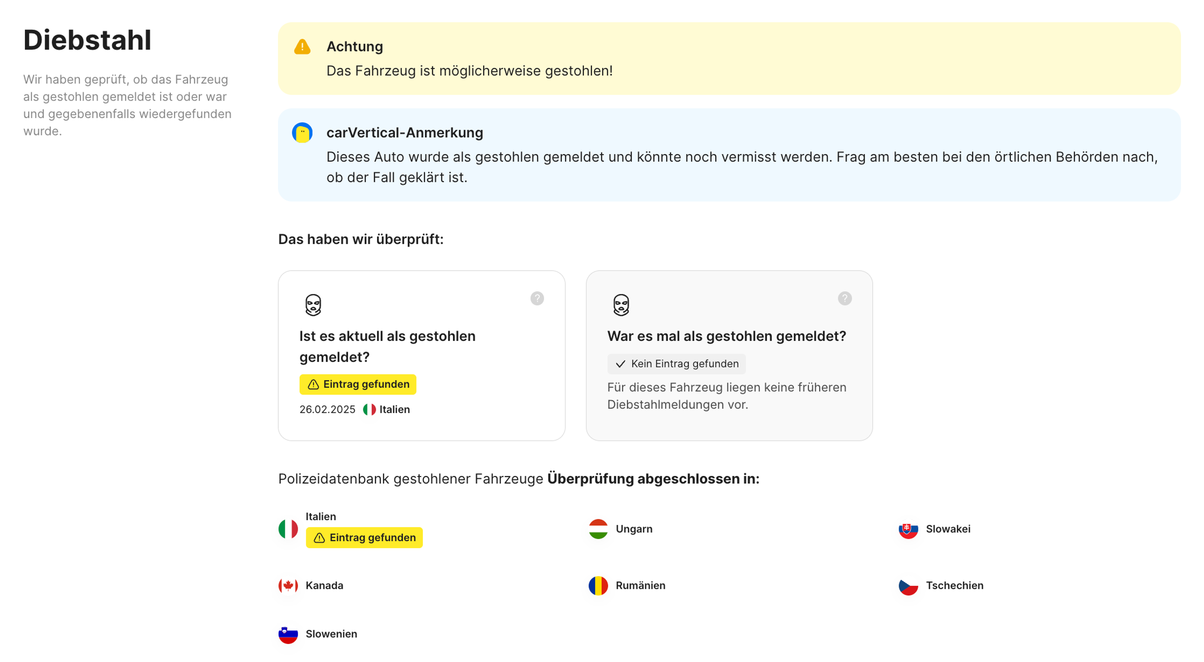Click the carVertical mascot icon
The width and height of the screenshot is (1204, 662).
click(x=302, y=133)
